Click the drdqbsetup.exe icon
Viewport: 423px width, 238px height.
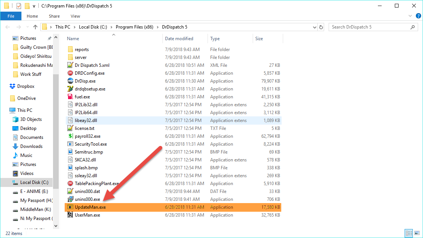[70, 89]
